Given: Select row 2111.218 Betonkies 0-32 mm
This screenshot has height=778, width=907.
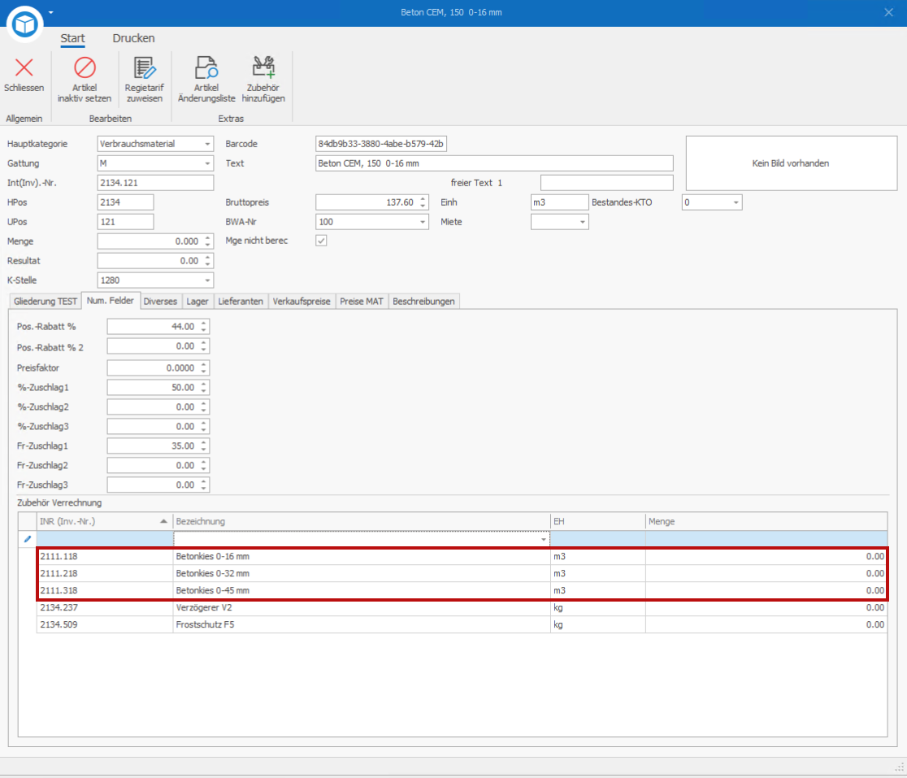Looking at the screenshot, I should (462, 573).
